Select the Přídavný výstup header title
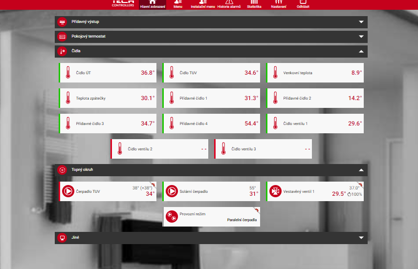Image resolution: width=418 pixels, height=269 pixels. click(x=85, y=22)
